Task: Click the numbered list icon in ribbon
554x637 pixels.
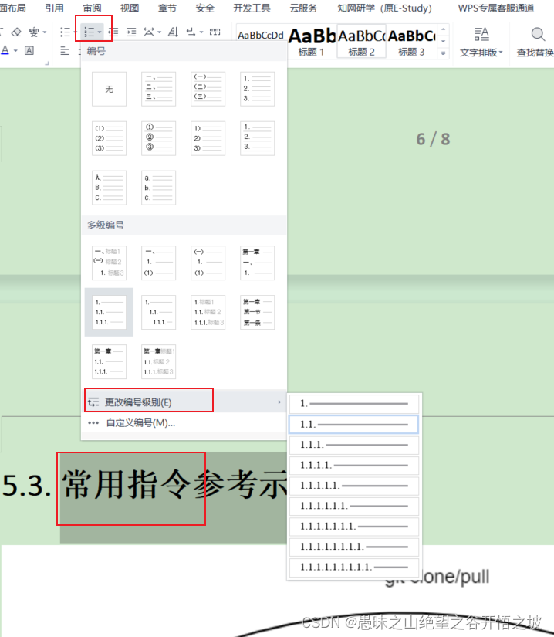Action: 90,32
